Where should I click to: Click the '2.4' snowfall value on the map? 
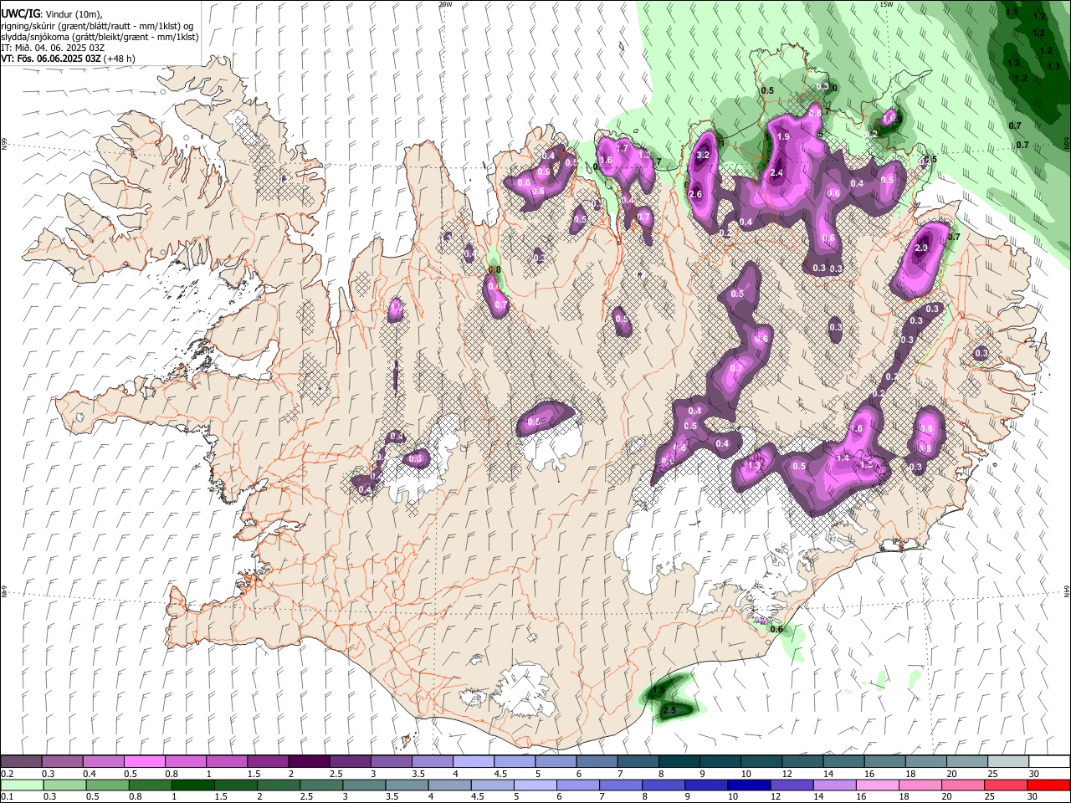click(776, 173)
